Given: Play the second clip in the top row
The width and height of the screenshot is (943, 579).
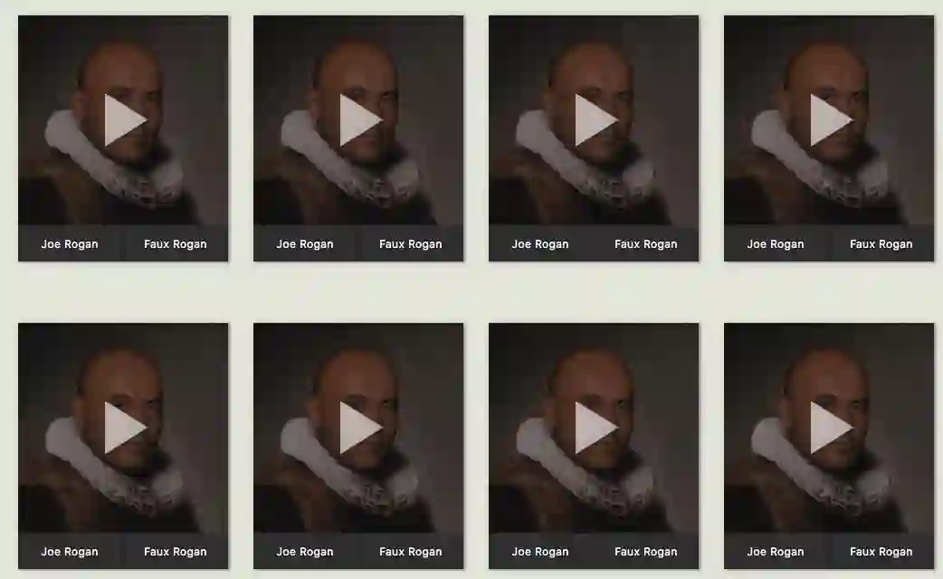Looking at the screenshot, I should [360, 120].
